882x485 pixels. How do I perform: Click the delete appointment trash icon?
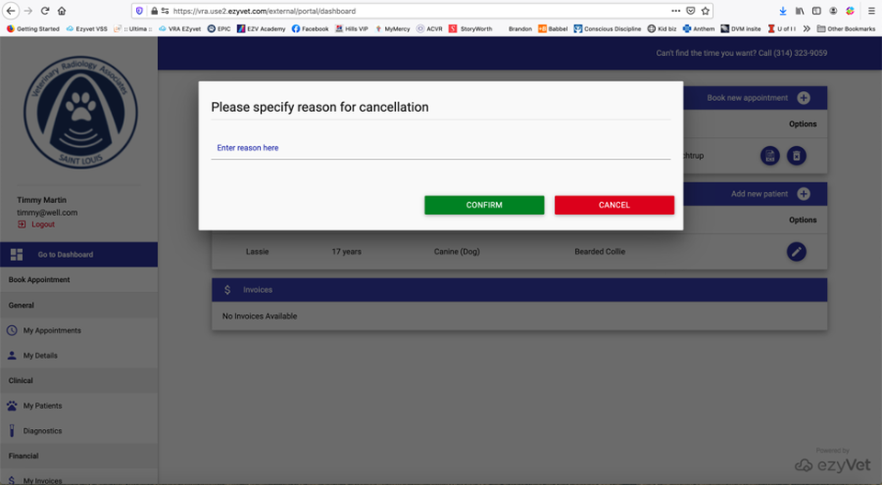[x=797, y=156]
